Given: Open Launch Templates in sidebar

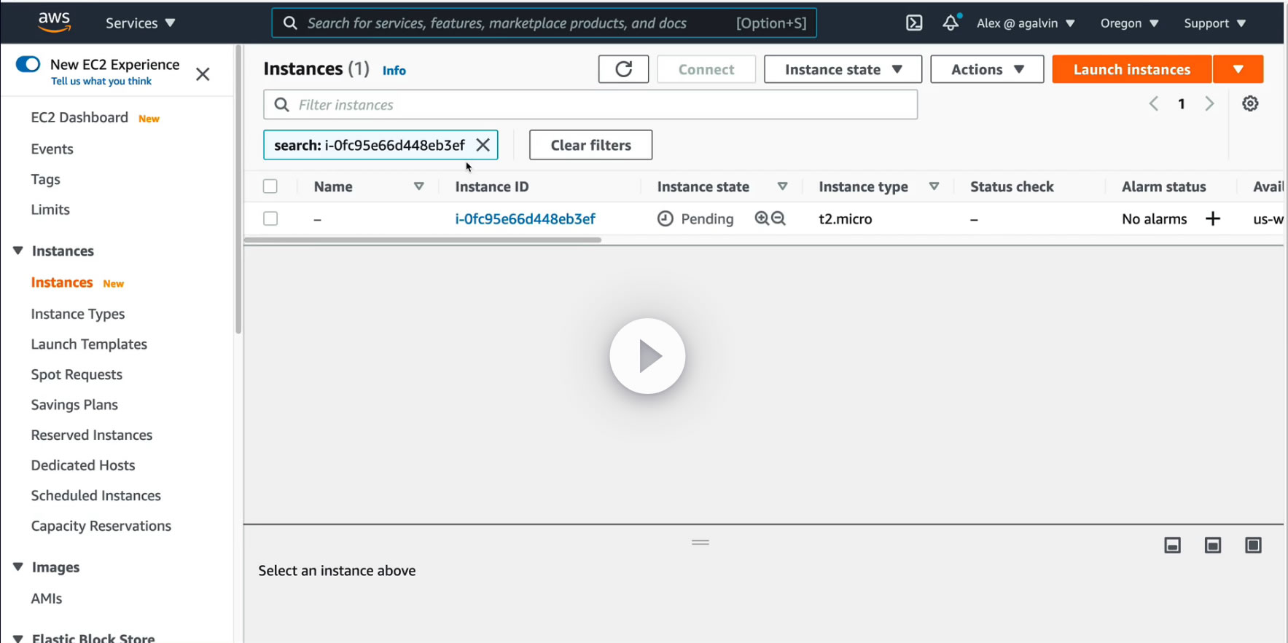Looking at the screenshot, I should tap(89, 344).
